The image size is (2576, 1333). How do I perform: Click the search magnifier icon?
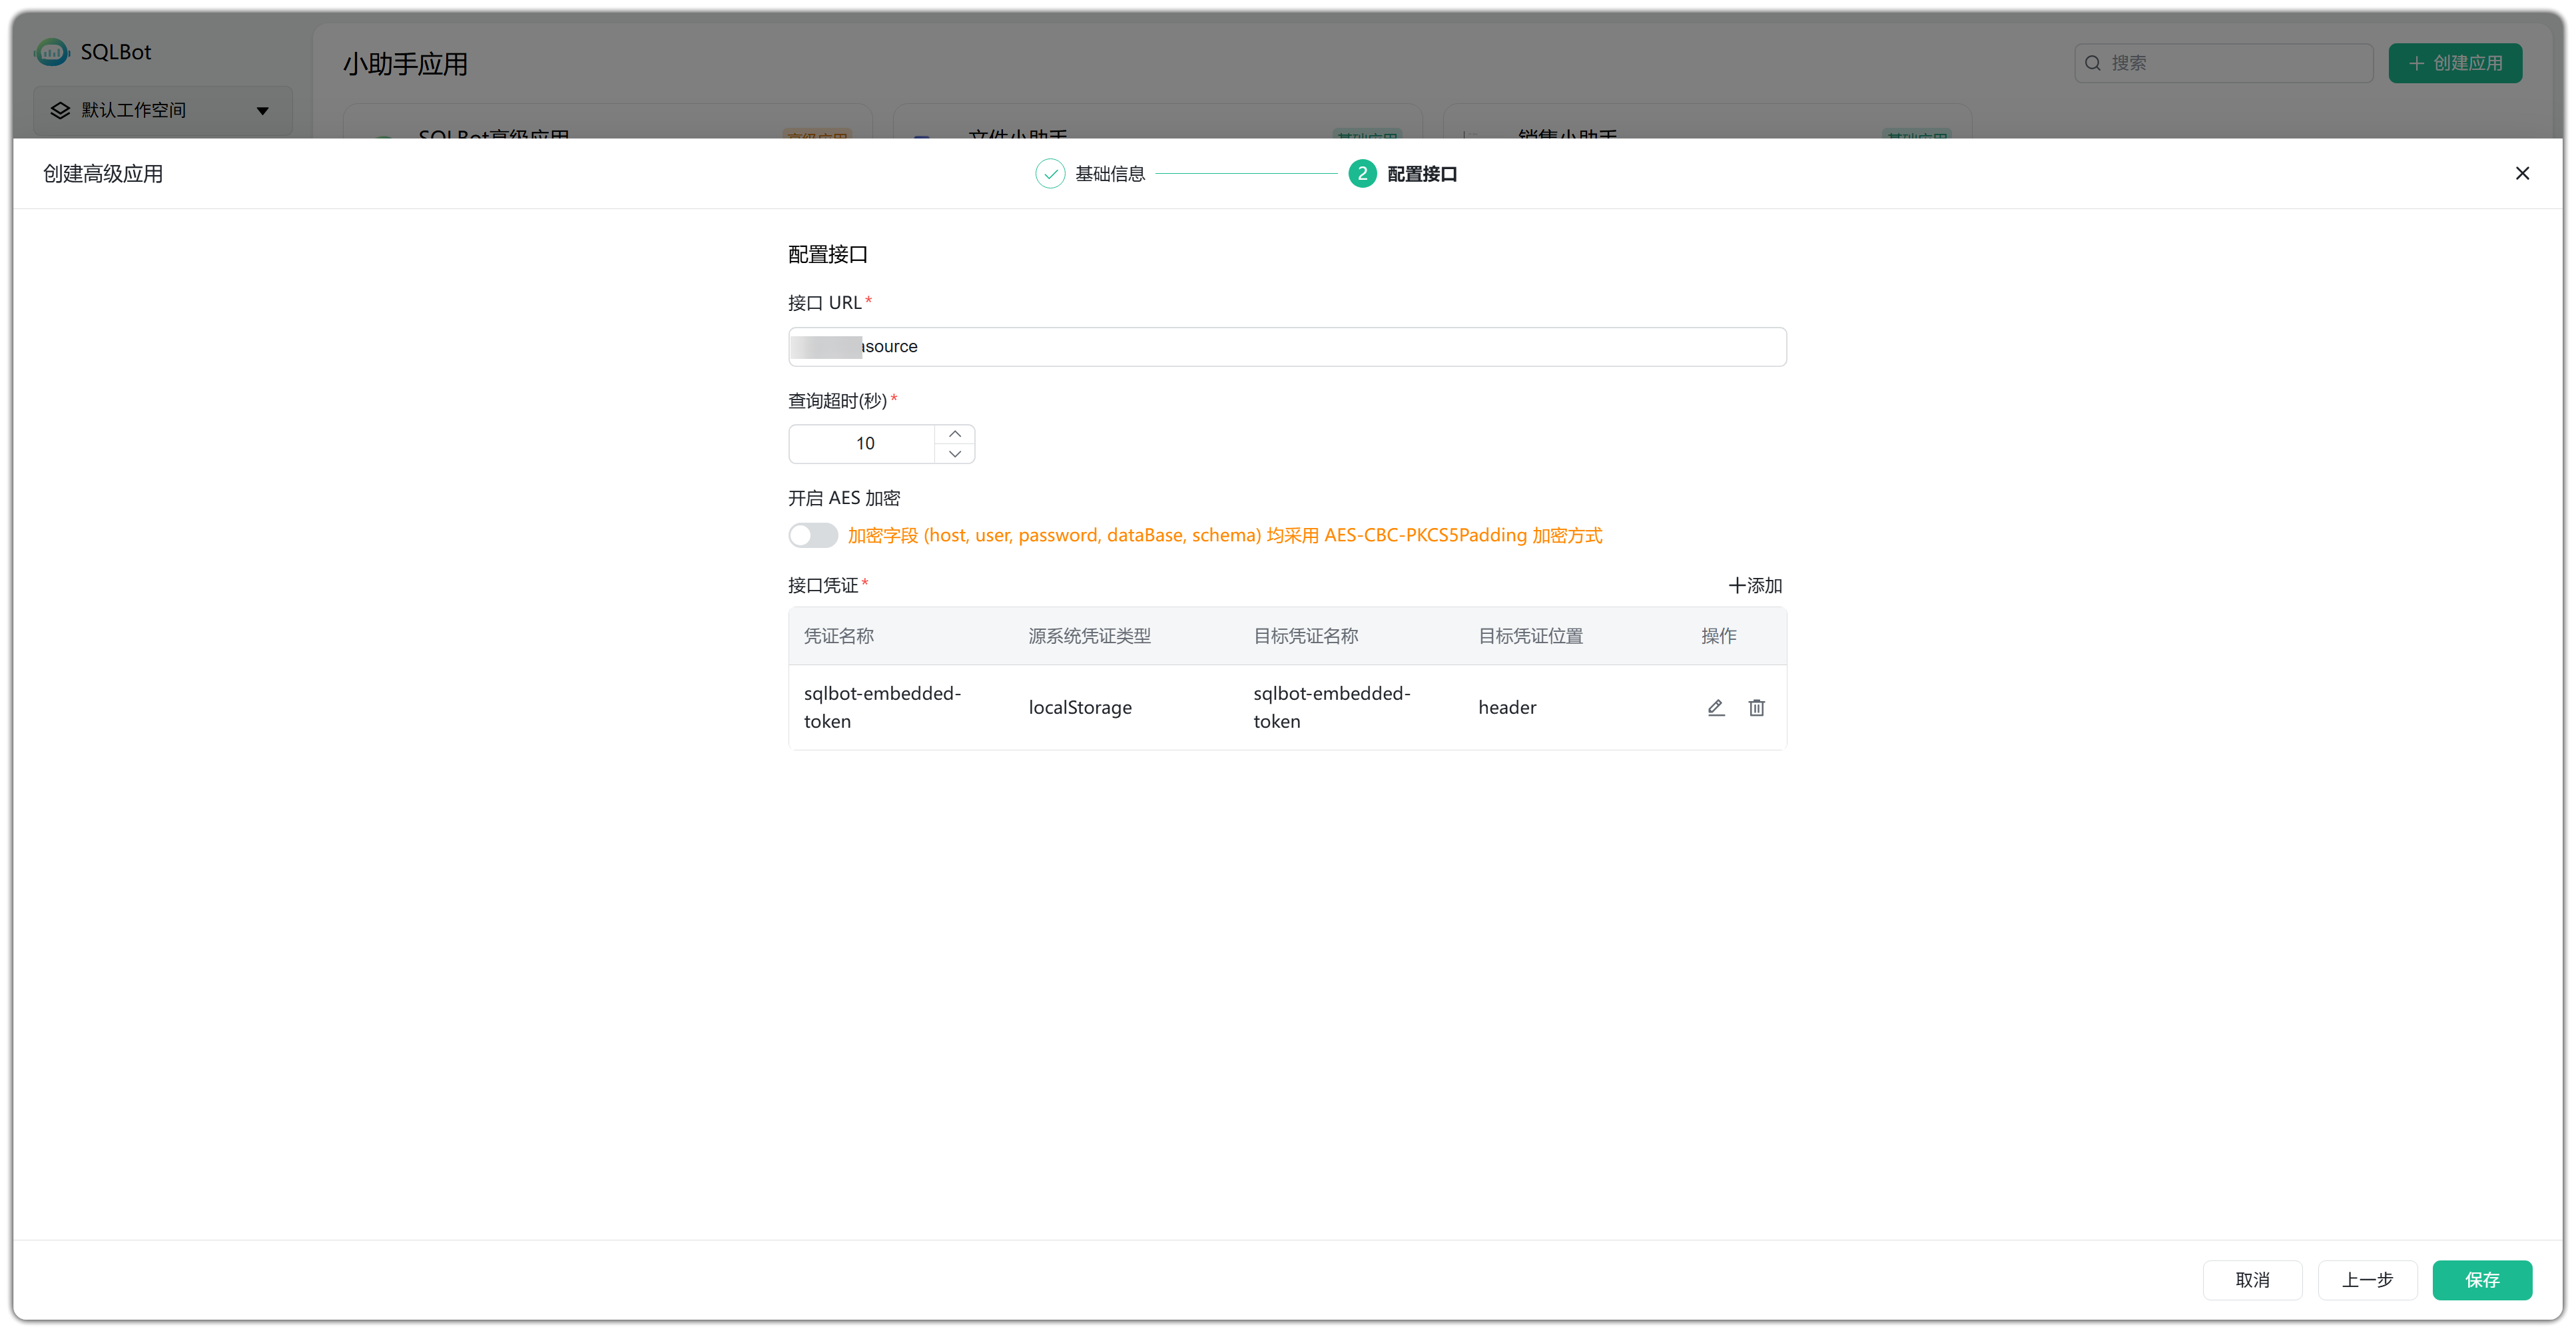(x=2092, y=63)
